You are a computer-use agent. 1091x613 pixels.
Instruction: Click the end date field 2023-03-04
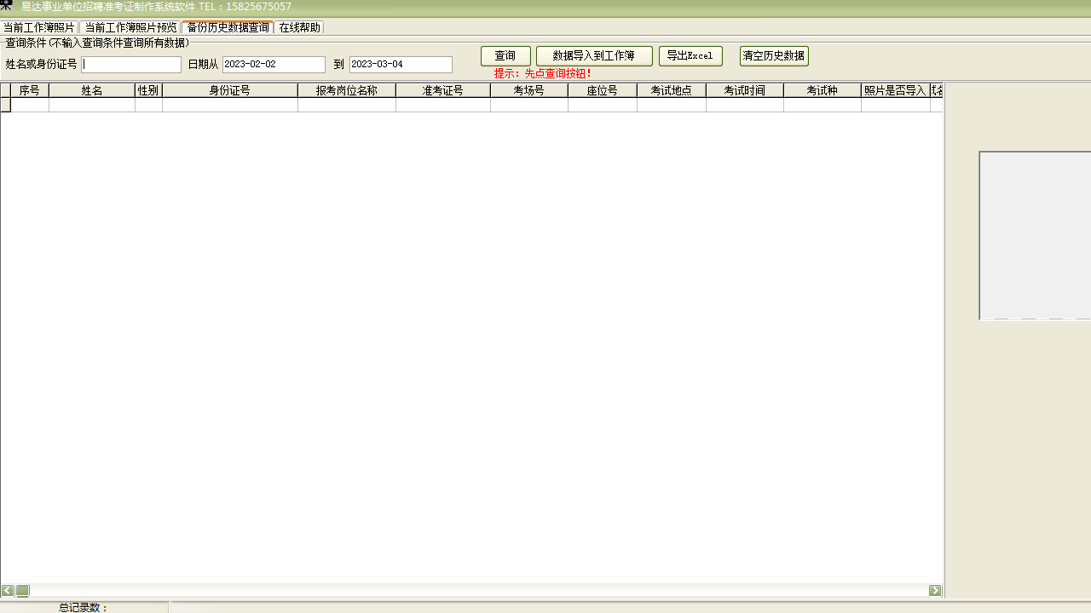click(x=401, y=65)
